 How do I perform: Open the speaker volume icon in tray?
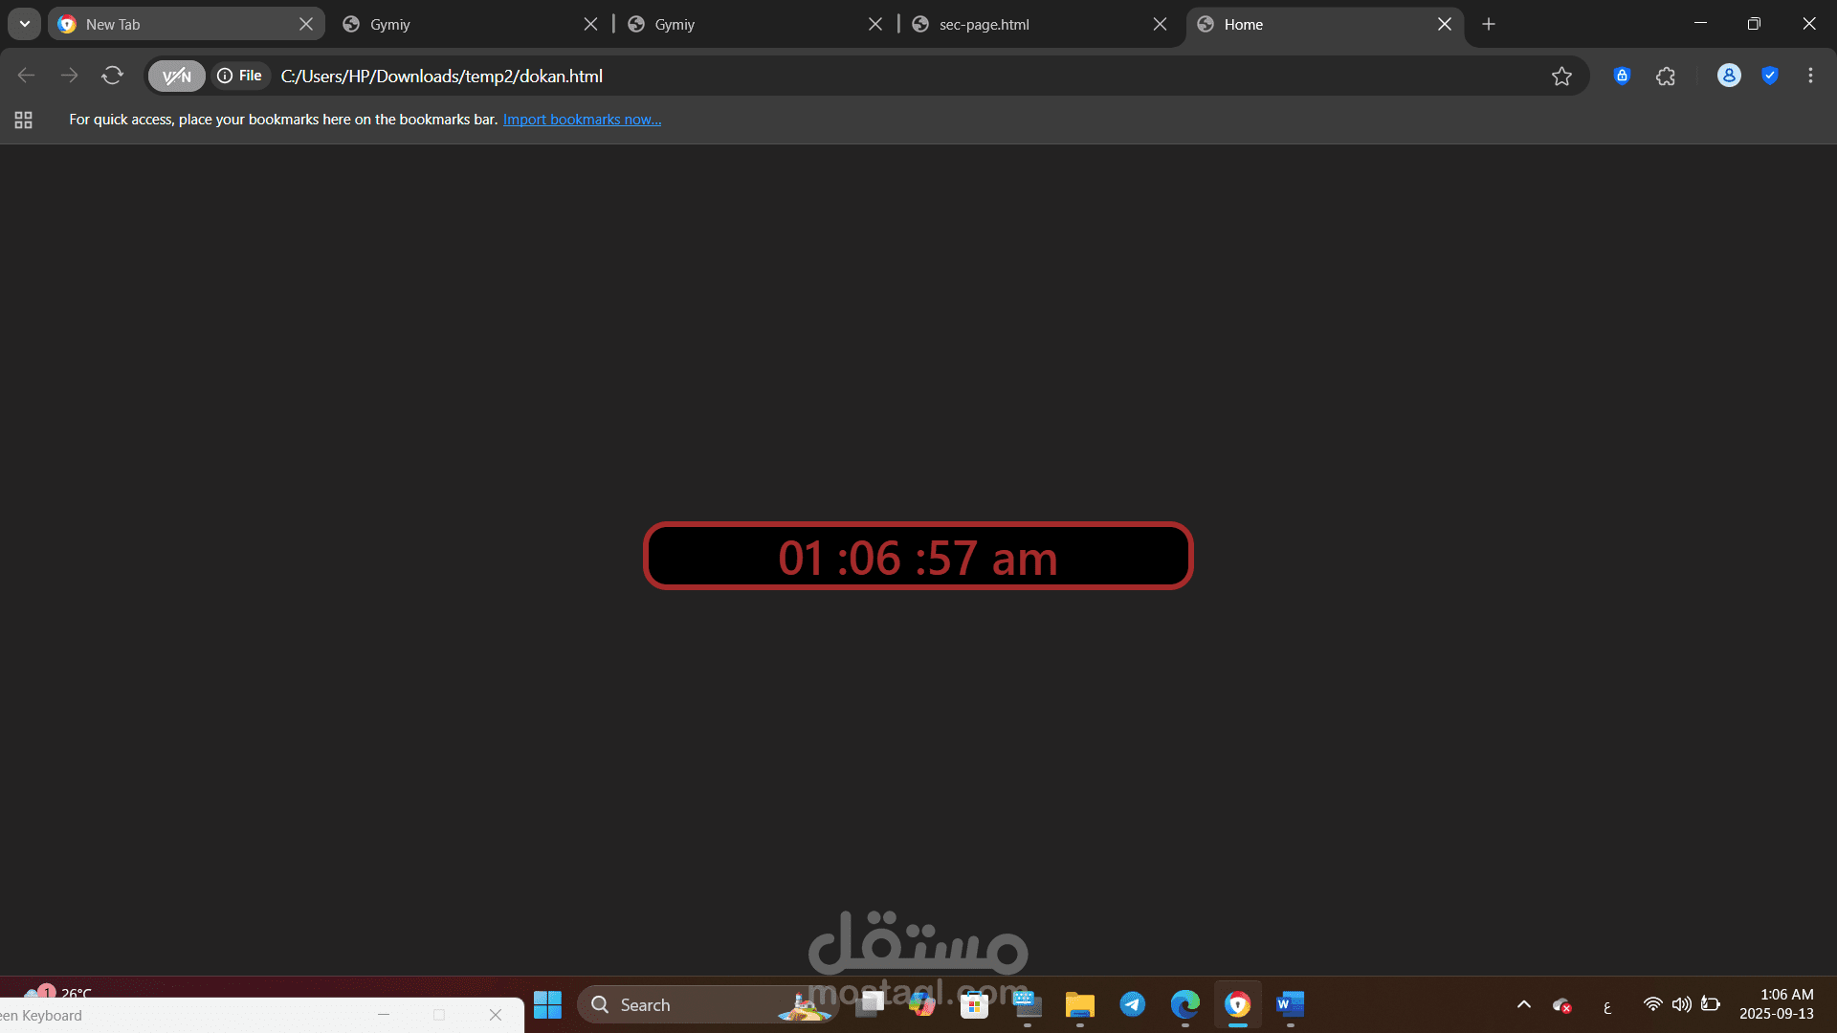[1681, 1004]
